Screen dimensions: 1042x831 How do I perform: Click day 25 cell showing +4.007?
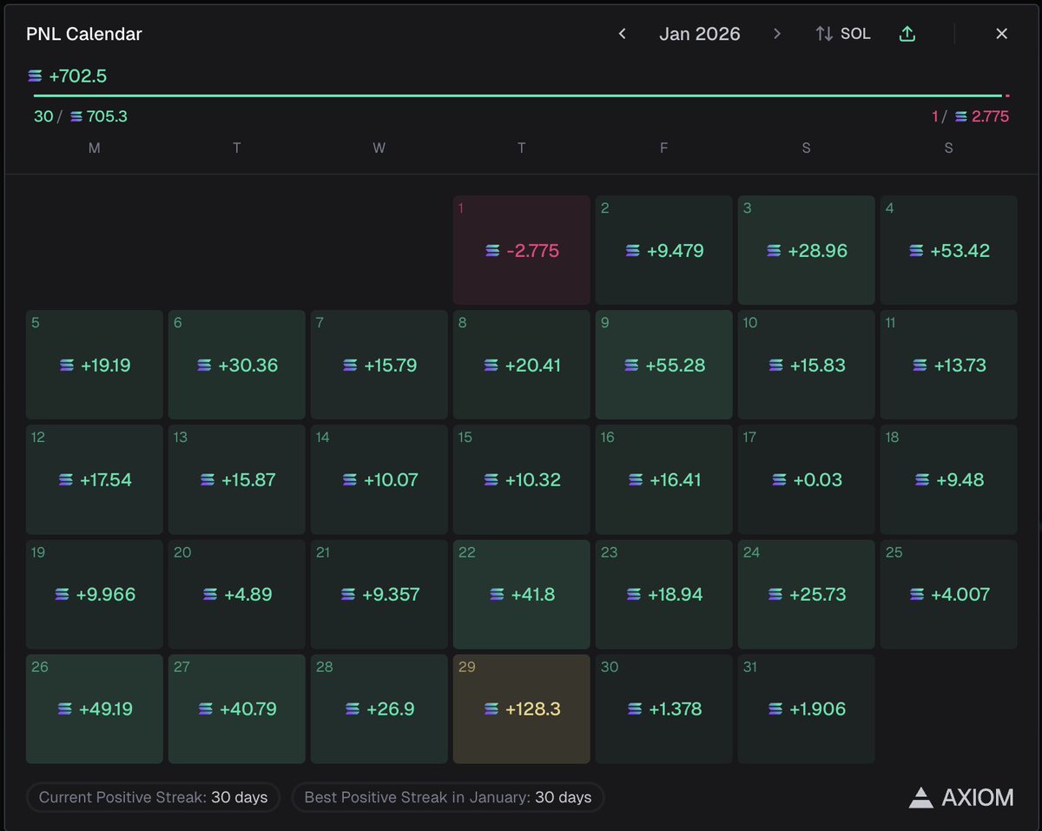(949, 594)
